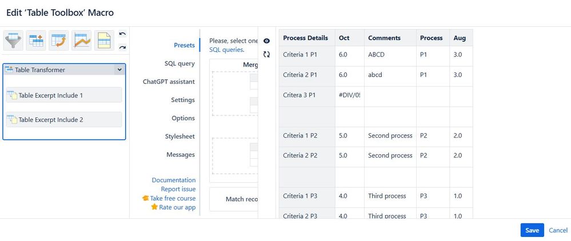The width and height of the screenshot is (571, 241).
Task: Add the Table Filter funnel macro
Action: (x=14, y=40)
